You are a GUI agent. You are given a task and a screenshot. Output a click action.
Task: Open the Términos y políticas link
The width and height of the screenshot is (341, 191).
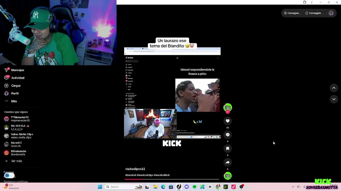tap(15, 182)
